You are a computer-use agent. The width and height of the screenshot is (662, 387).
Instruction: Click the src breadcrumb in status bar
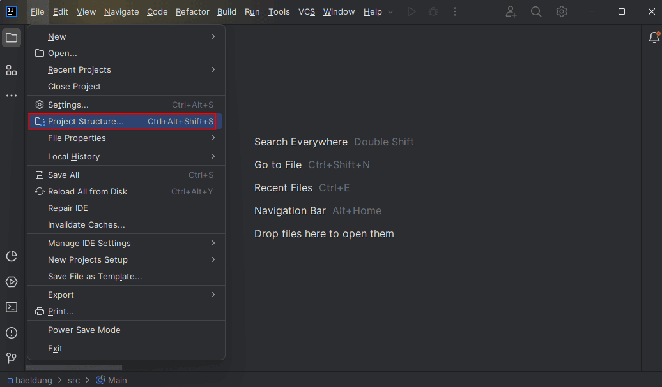click(x=74, y=380)
